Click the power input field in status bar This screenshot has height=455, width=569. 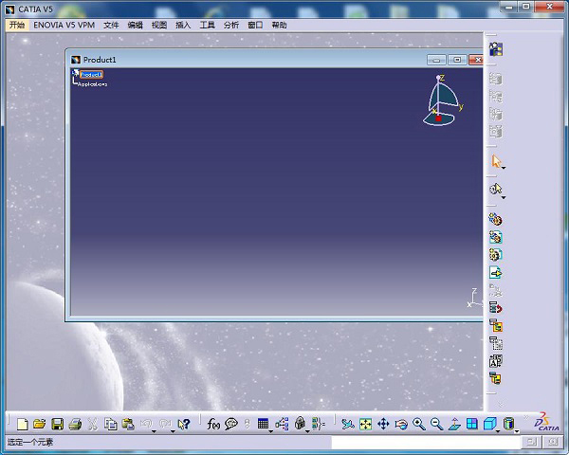tap(425, 442)
